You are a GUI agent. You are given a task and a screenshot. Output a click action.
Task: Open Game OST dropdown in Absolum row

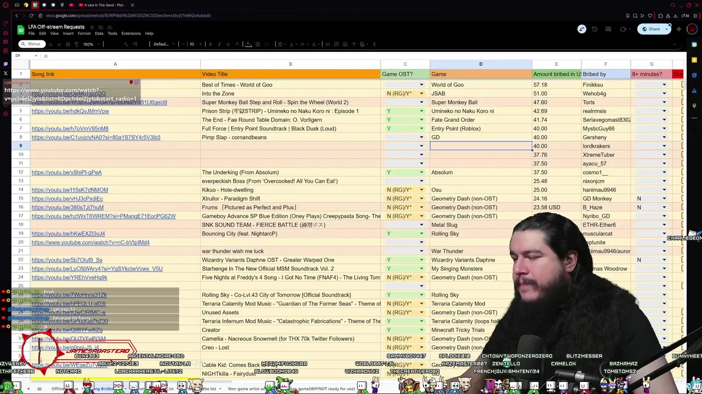[421, 172]
